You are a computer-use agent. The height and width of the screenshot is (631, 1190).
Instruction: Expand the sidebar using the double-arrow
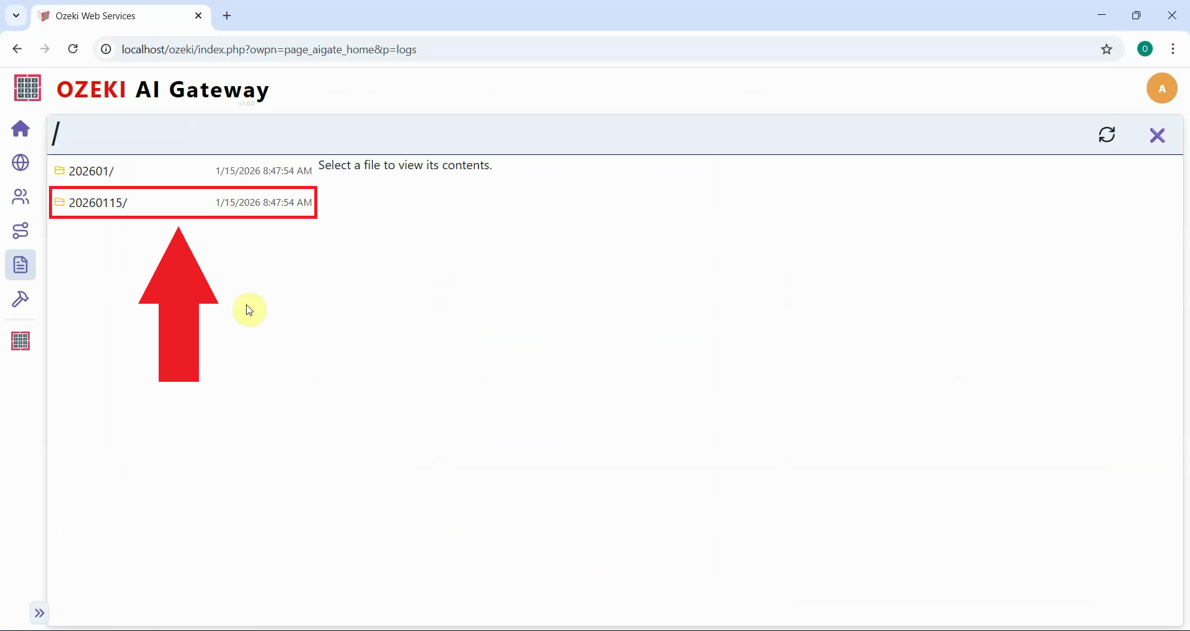(40, 613)
